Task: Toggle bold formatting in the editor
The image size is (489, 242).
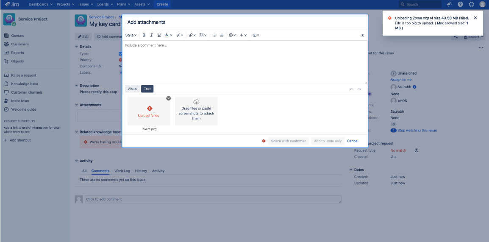Action: pos(144,35)
